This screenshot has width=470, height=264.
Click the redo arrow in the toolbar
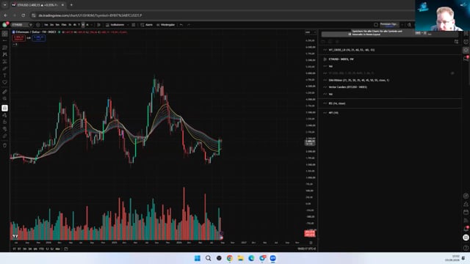pos(189,25)
